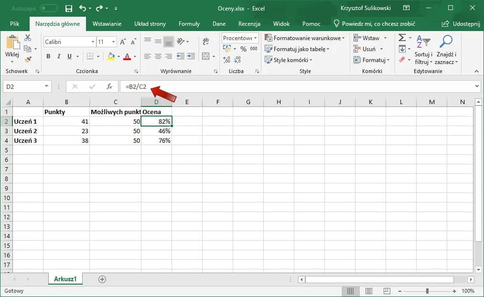This screenshot has width=484, height=297.
Task: Open the Wstawianie ribbon tab
Action: coord(107,24)
